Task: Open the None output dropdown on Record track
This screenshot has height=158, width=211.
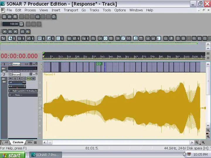Action: [23, 95]
